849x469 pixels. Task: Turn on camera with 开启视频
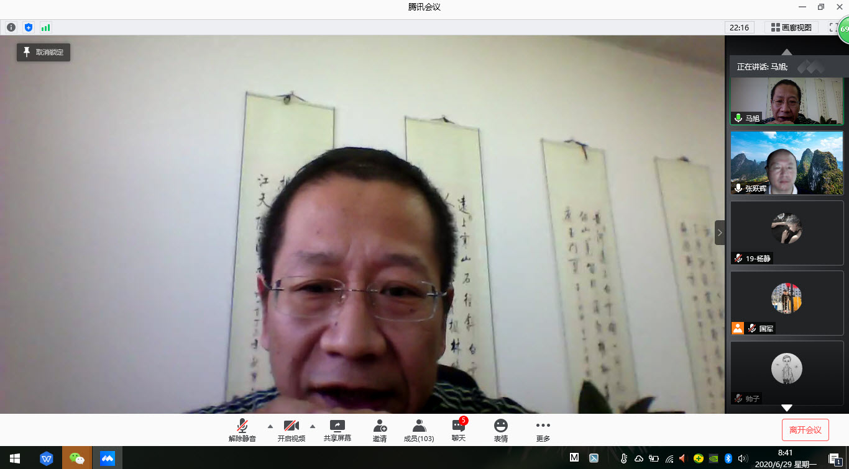[x=291, y=431]
